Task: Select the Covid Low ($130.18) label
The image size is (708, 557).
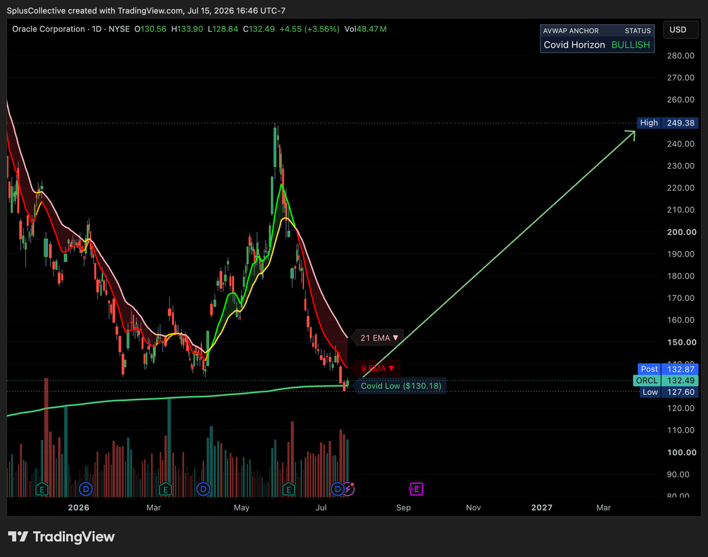Action: [401, 386]
